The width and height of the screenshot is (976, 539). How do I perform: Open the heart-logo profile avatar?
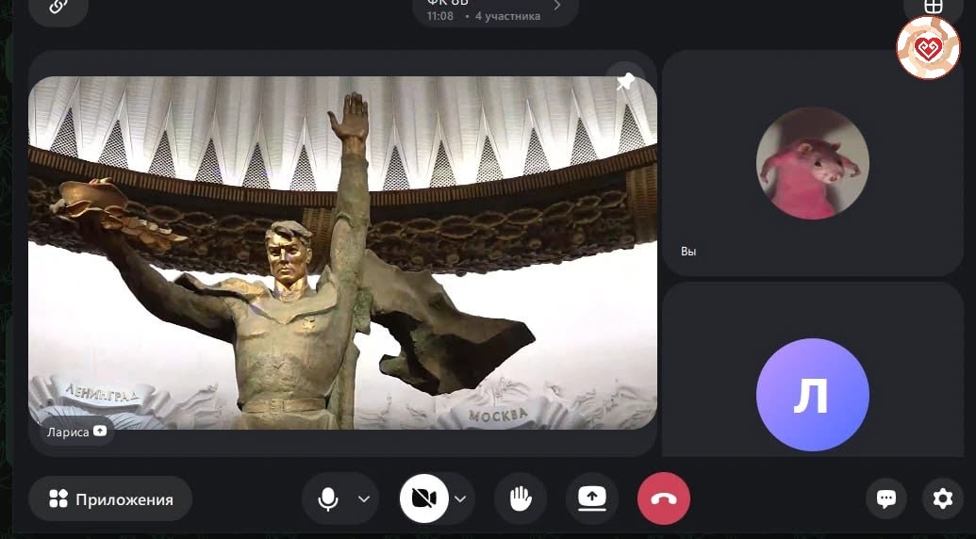(x=927, y=48)
